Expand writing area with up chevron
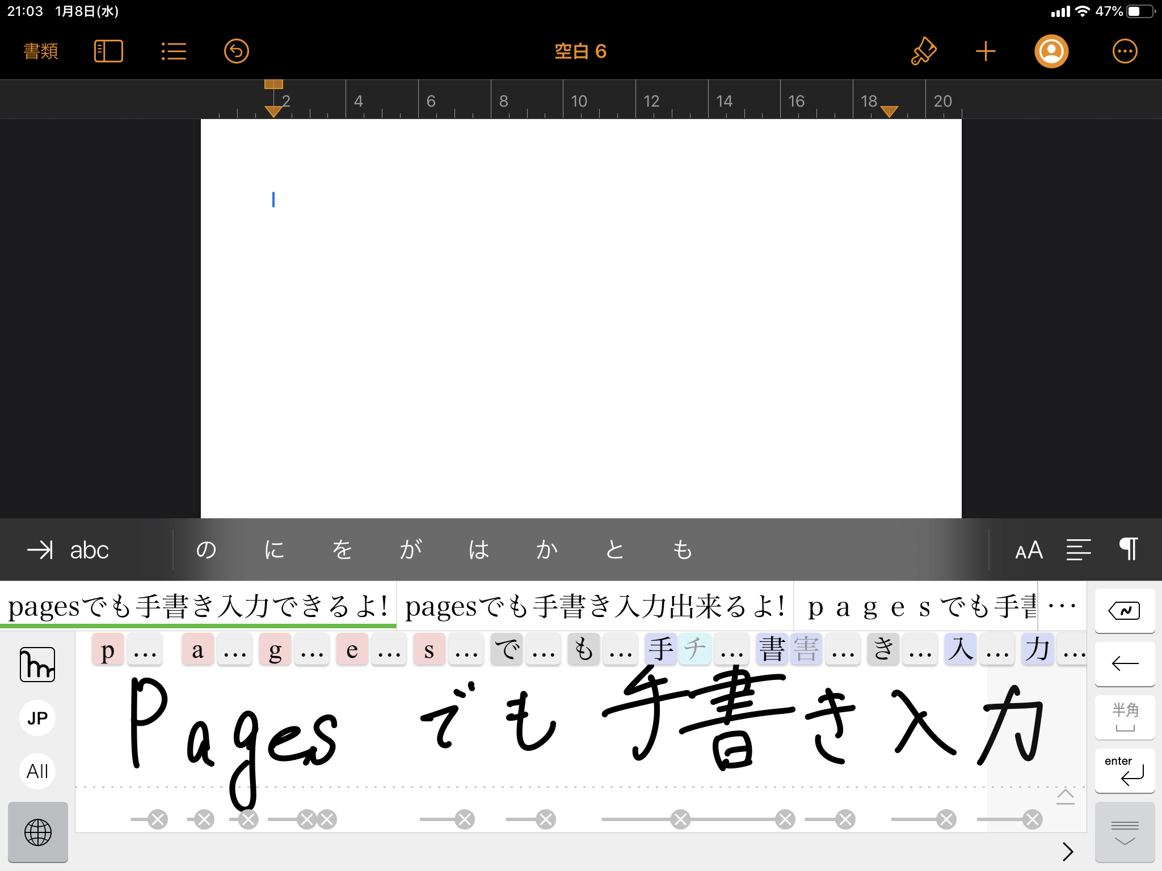Screen dimensions: 1162x871 pyautogui.click(x=1066, y=796)
